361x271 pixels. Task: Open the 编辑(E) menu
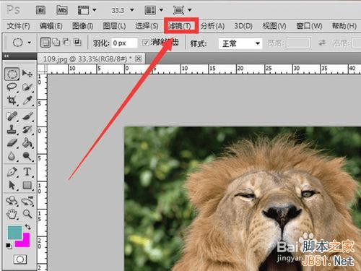click(x=51, y=26)
